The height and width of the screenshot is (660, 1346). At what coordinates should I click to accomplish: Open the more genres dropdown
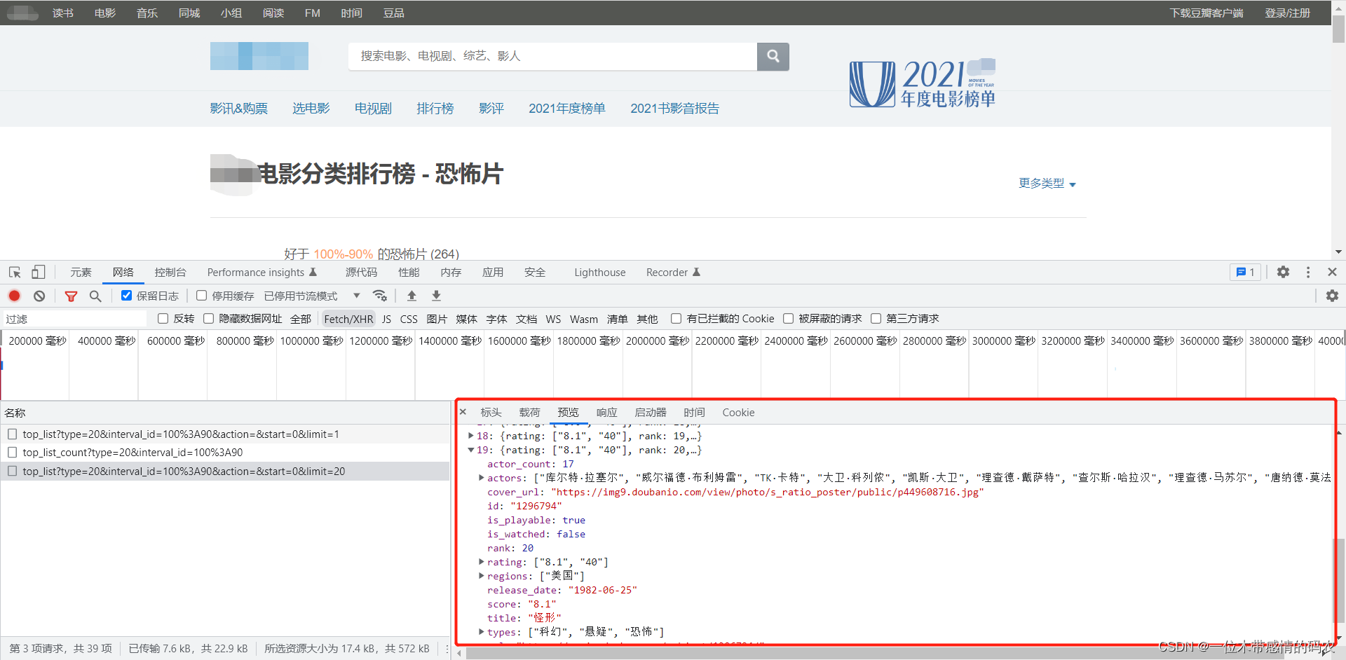coord(1047,184)
